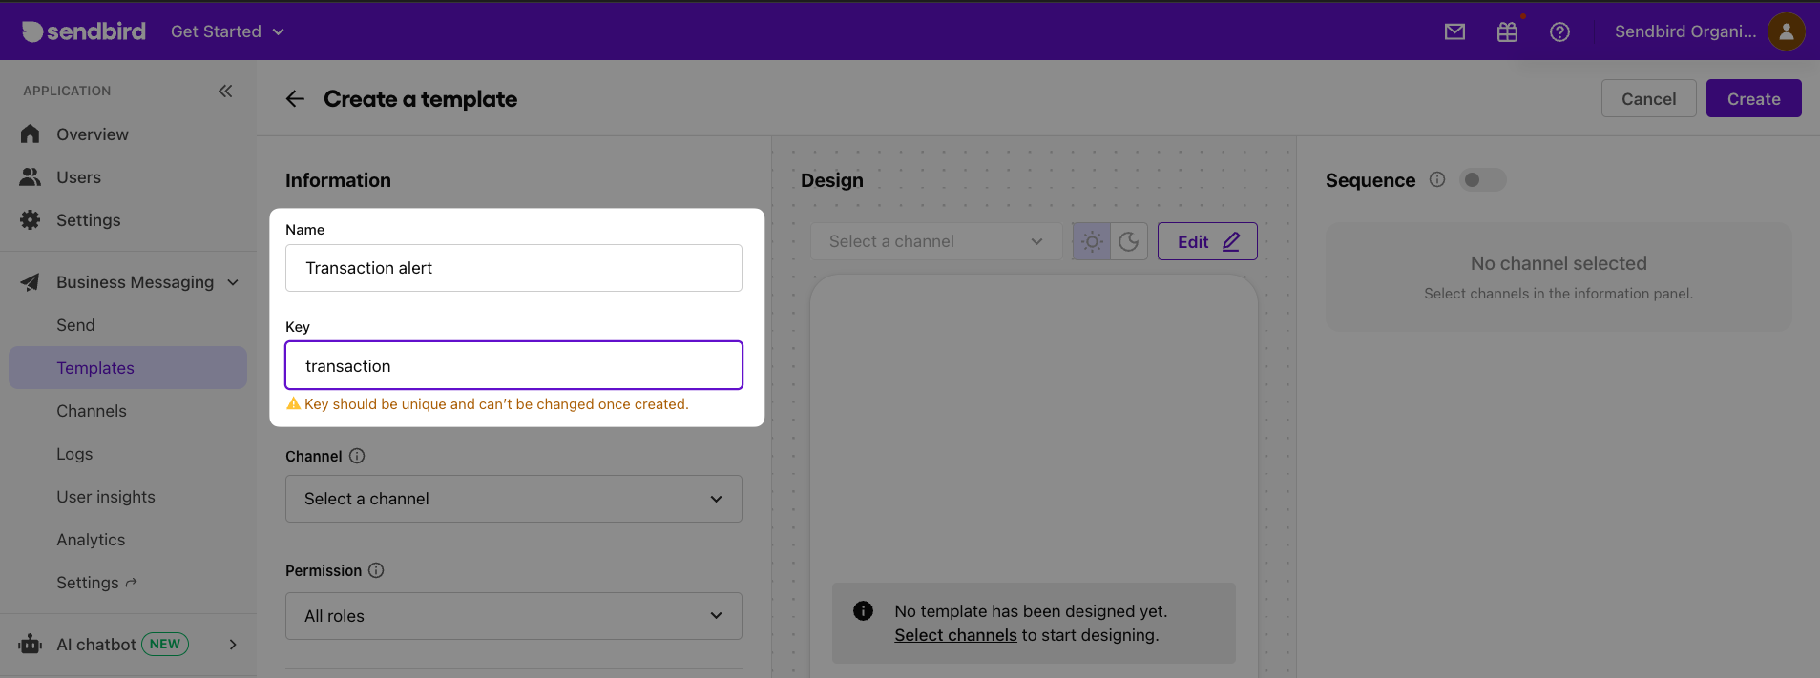Collapse the Business Messaging section chevron
This screenshot has height=678, width=1820.
pyautogui.click(x=233, y=282)
